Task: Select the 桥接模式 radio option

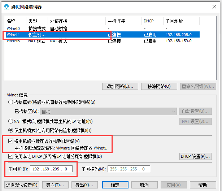Action: coord(11,102)
